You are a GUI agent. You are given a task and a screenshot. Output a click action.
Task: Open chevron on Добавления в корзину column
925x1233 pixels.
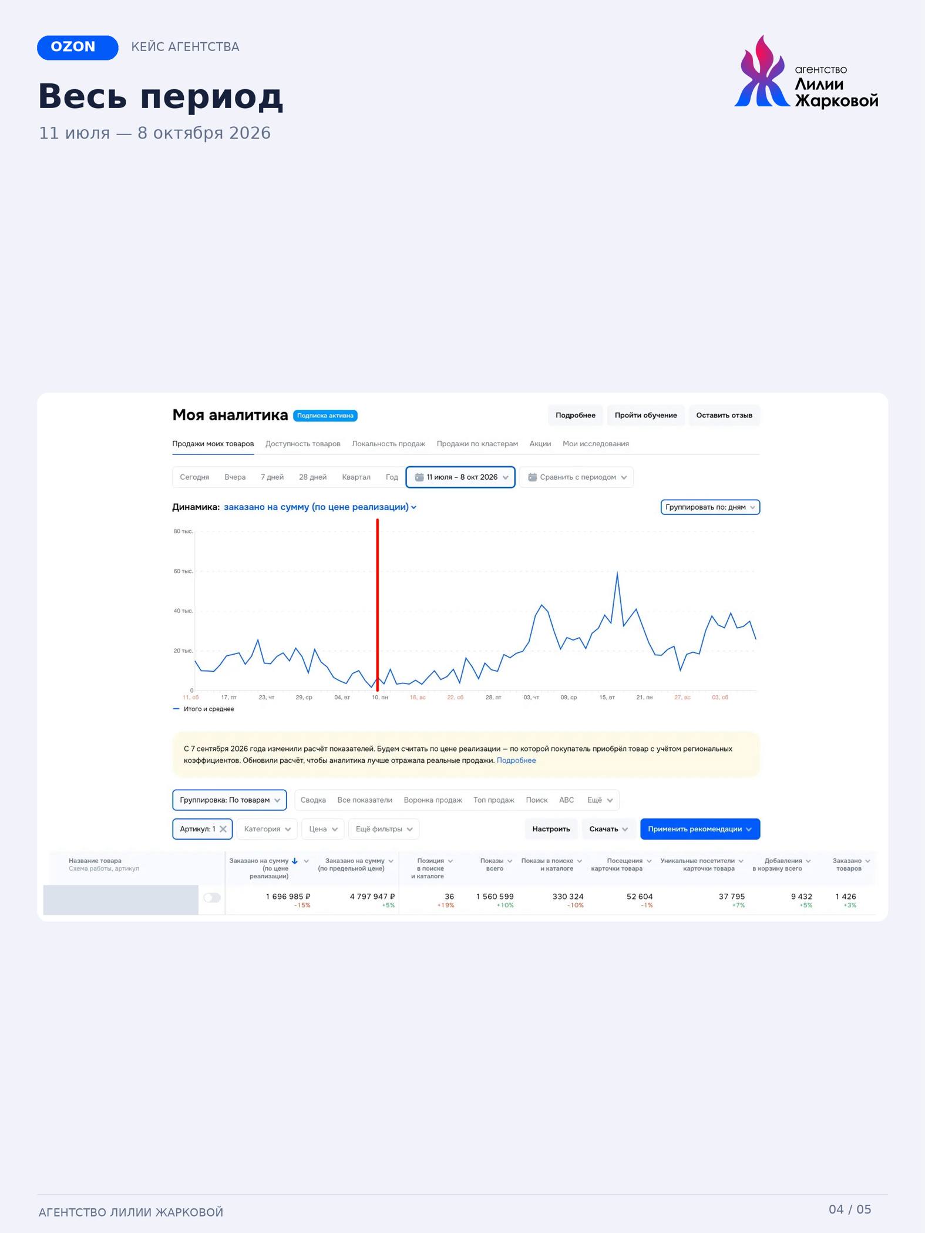pos(808,861)
